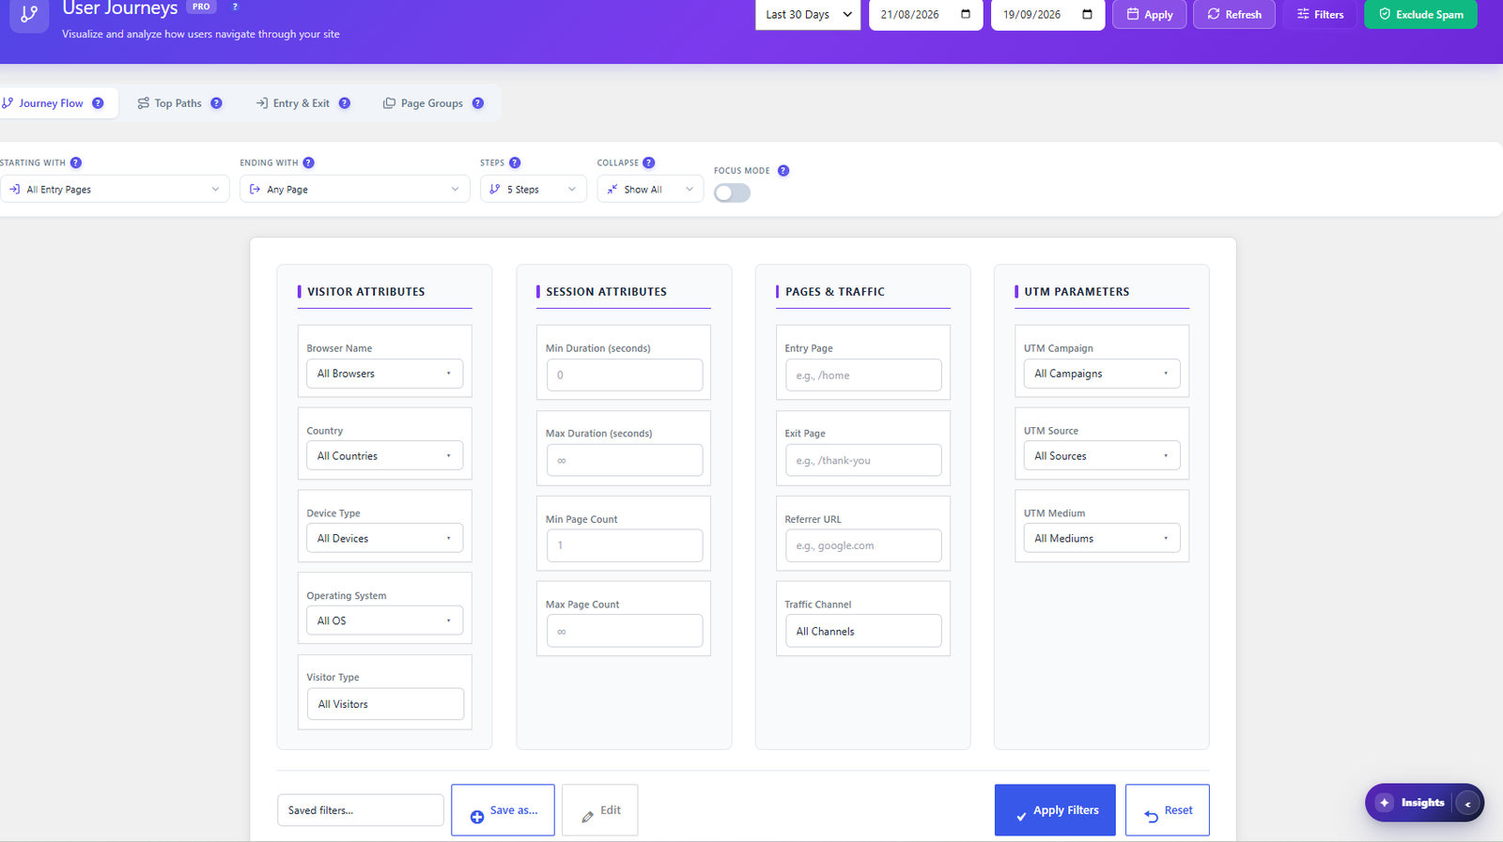Image resolution: width=1503 pixels, height=842 pixels.
Task: Open Collapse help tooltip icon
Action: click(x=649, y=162)
